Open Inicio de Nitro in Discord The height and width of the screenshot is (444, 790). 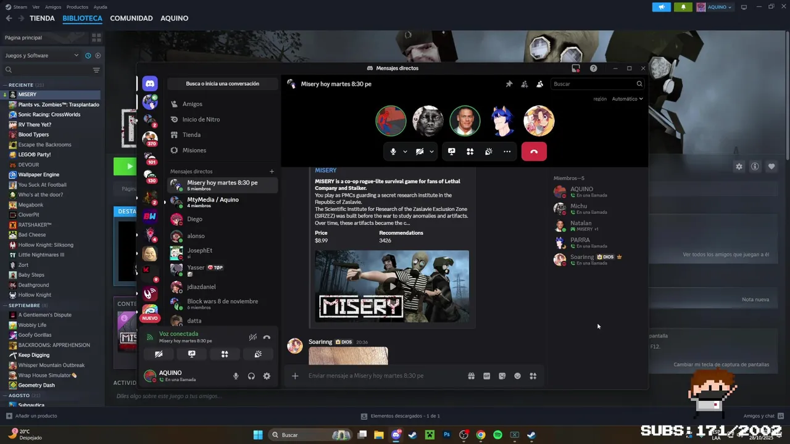(x=222, y=120)
